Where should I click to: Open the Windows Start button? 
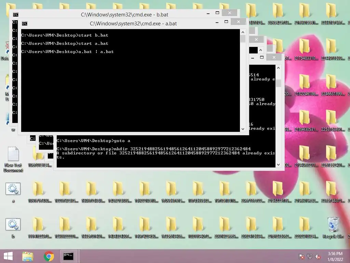click(x=8, y=256)
